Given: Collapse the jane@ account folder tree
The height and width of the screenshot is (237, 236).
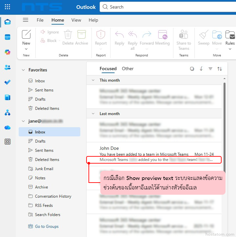Looking at the screenshot, I should click(23, 121).
